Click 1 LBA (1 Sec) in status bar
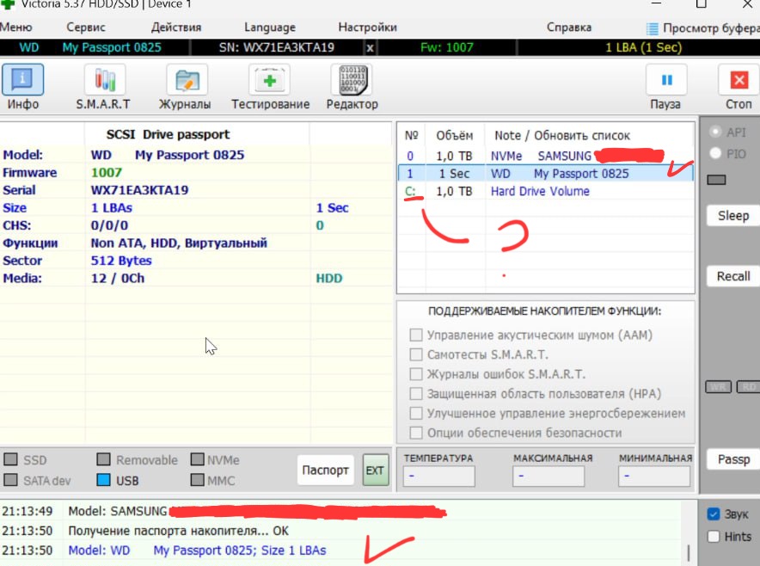 click(644, 47)
